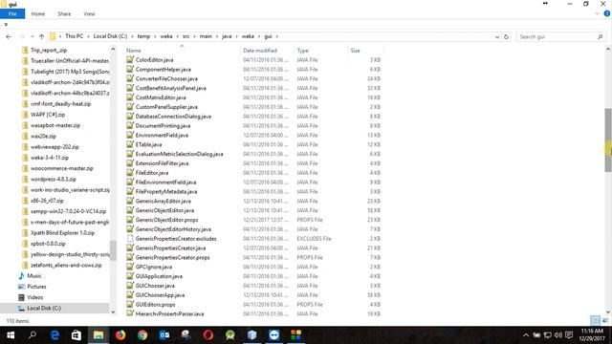Screen dimensions: 612x344
Task: Switch to Large icons view icon
Action: pyautogui.click(x=605, y=321)
